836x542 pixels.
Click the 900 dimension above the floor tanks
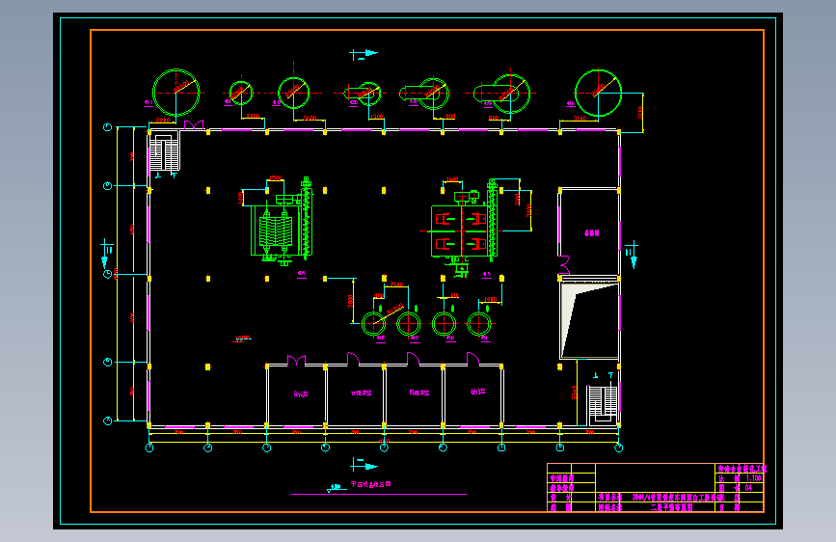378,295
